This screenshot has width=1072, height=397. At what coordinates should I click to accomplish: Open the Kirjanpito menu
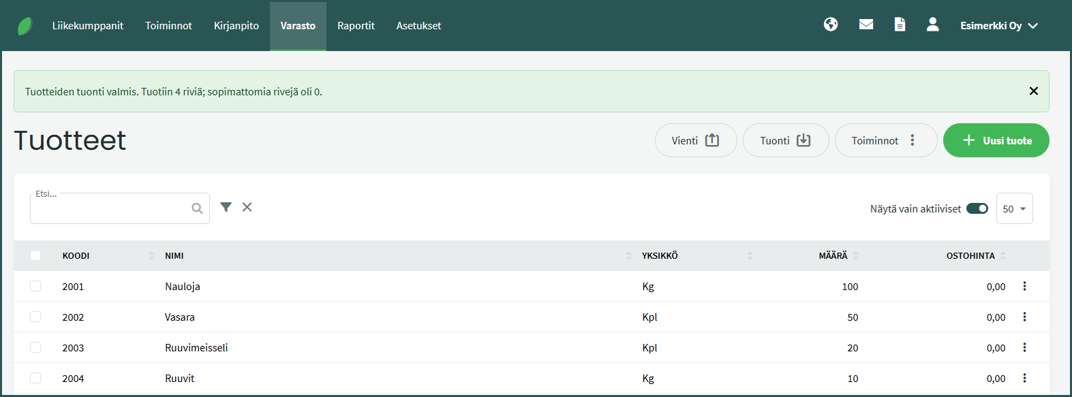point(236,26)
